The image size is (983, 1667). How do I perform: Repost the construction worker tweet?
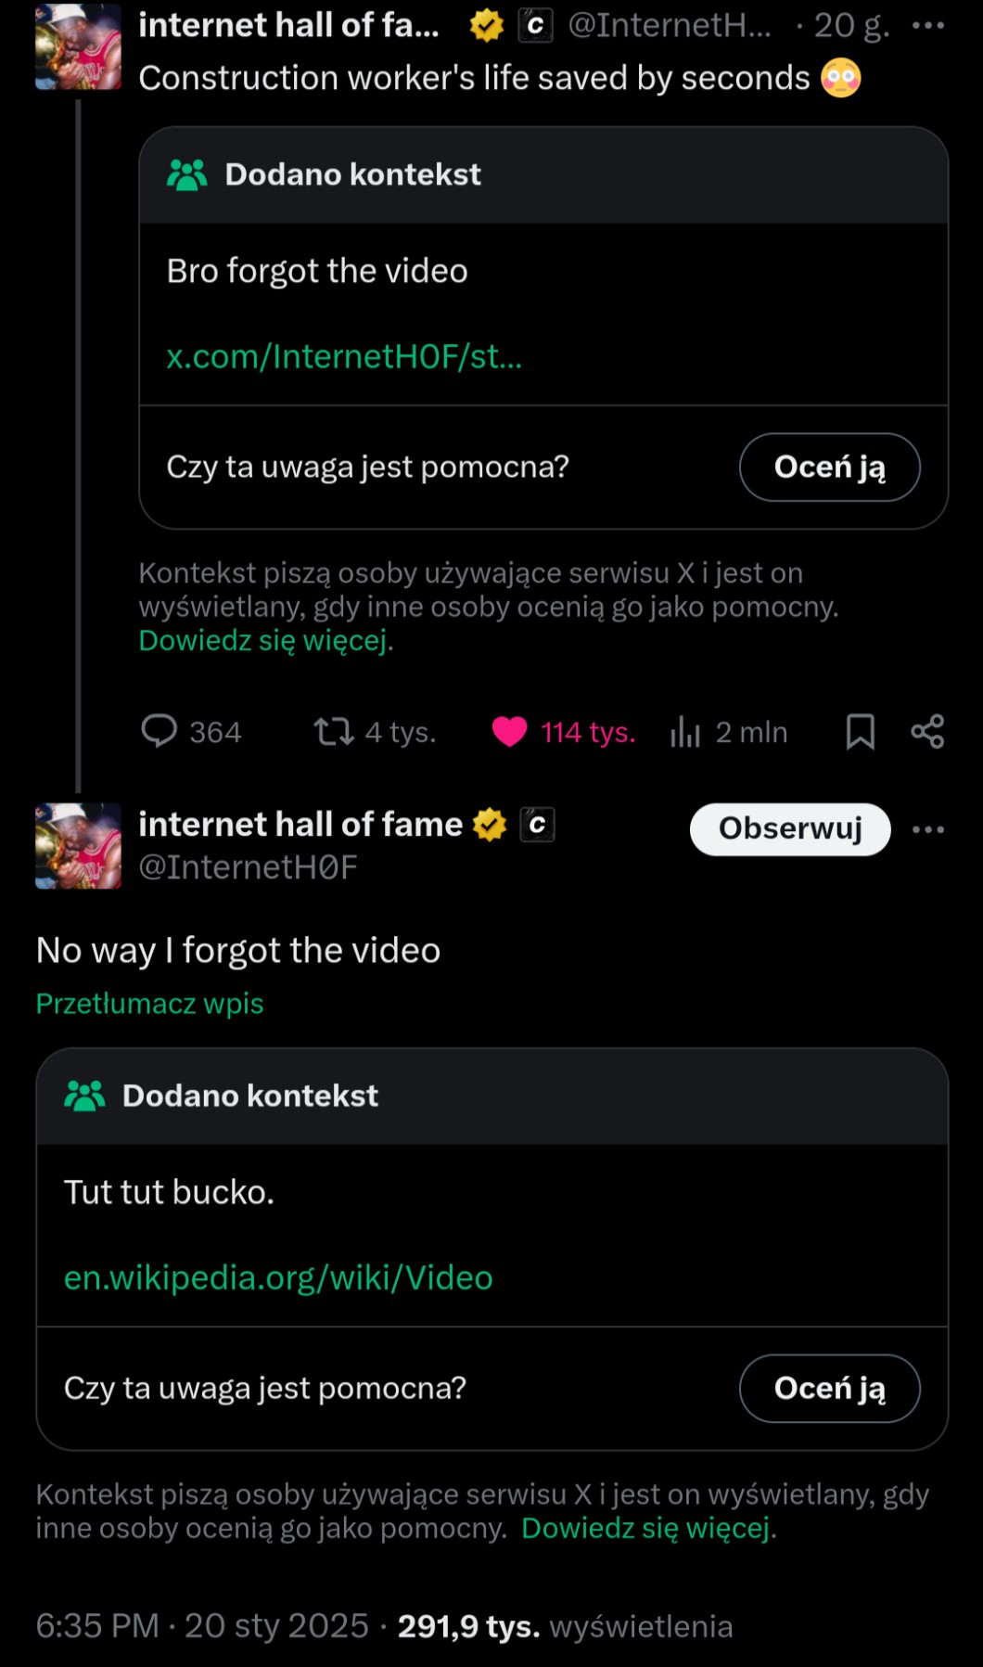[334, 731]
